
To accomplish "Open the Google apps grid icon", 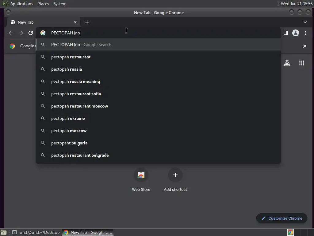I will (302, 63).
